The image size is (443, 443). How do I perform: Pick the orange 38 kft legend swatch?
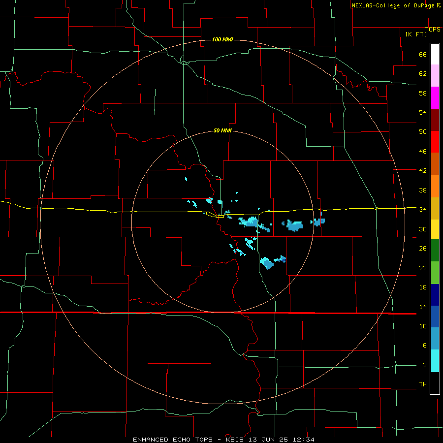pyautogui.click(x=435, y=186)
